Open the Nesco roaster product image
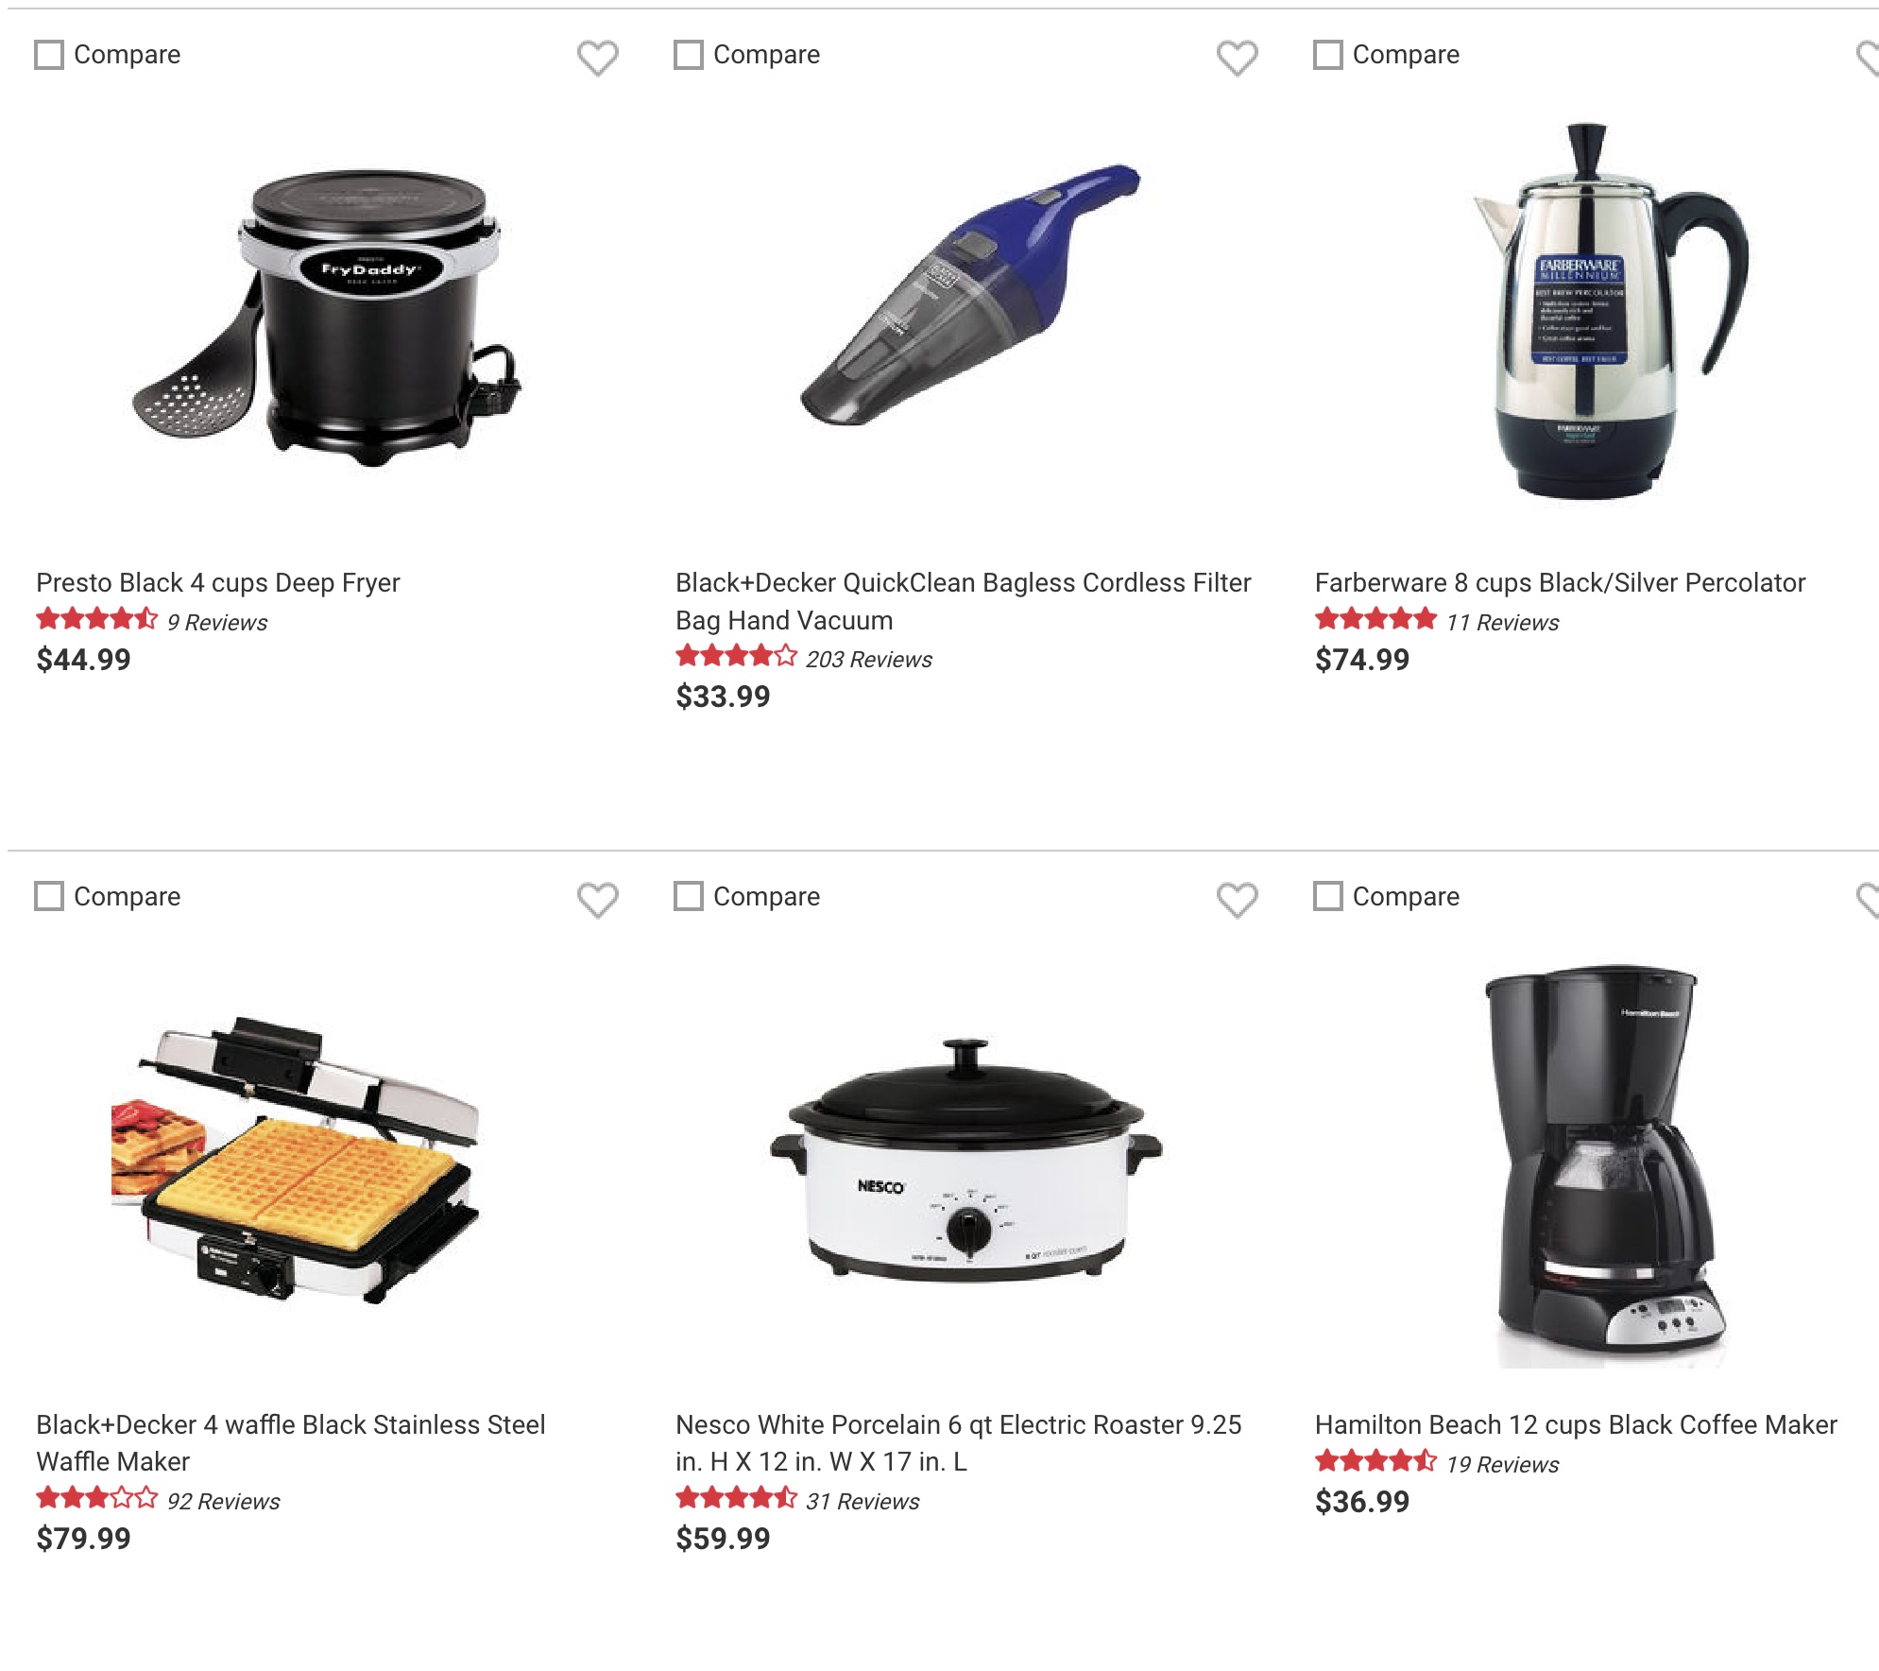Screen dimensions: 1879x1671 (965, 1160)
